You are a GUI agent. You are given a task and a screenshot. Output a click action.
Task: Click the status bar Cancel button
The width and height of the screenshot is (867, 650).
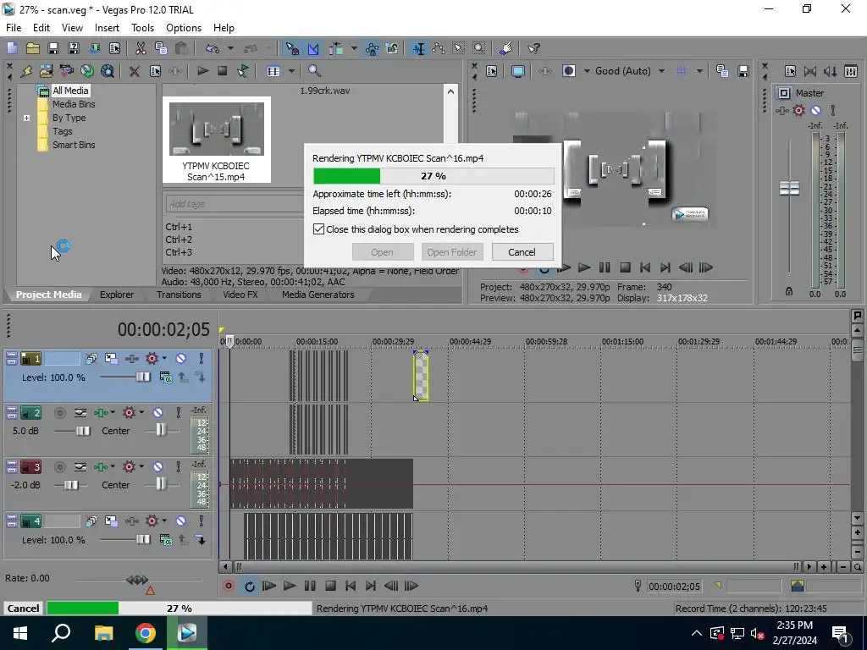[x=23, y=608]
